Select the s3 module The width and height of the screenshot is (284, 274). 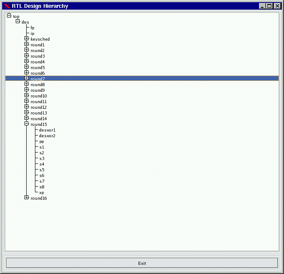pyautogui.click(x=42, y=159)
